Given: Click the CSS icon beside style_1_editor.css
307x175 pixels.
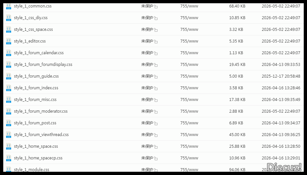Looking at the screenshot, I should (8, 41).
